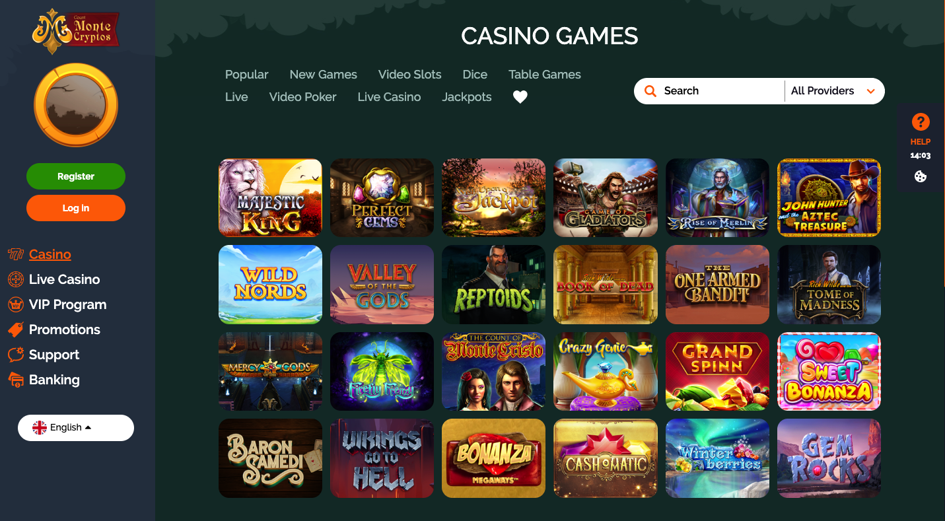The height and width of the screenshot is (521, 945).
Task: Launch the Book of Dead game
Action: [606, 285]
